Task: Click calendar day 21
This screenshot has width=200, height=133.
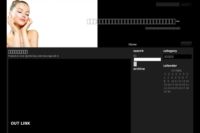Action: click(x=187, y=85)
